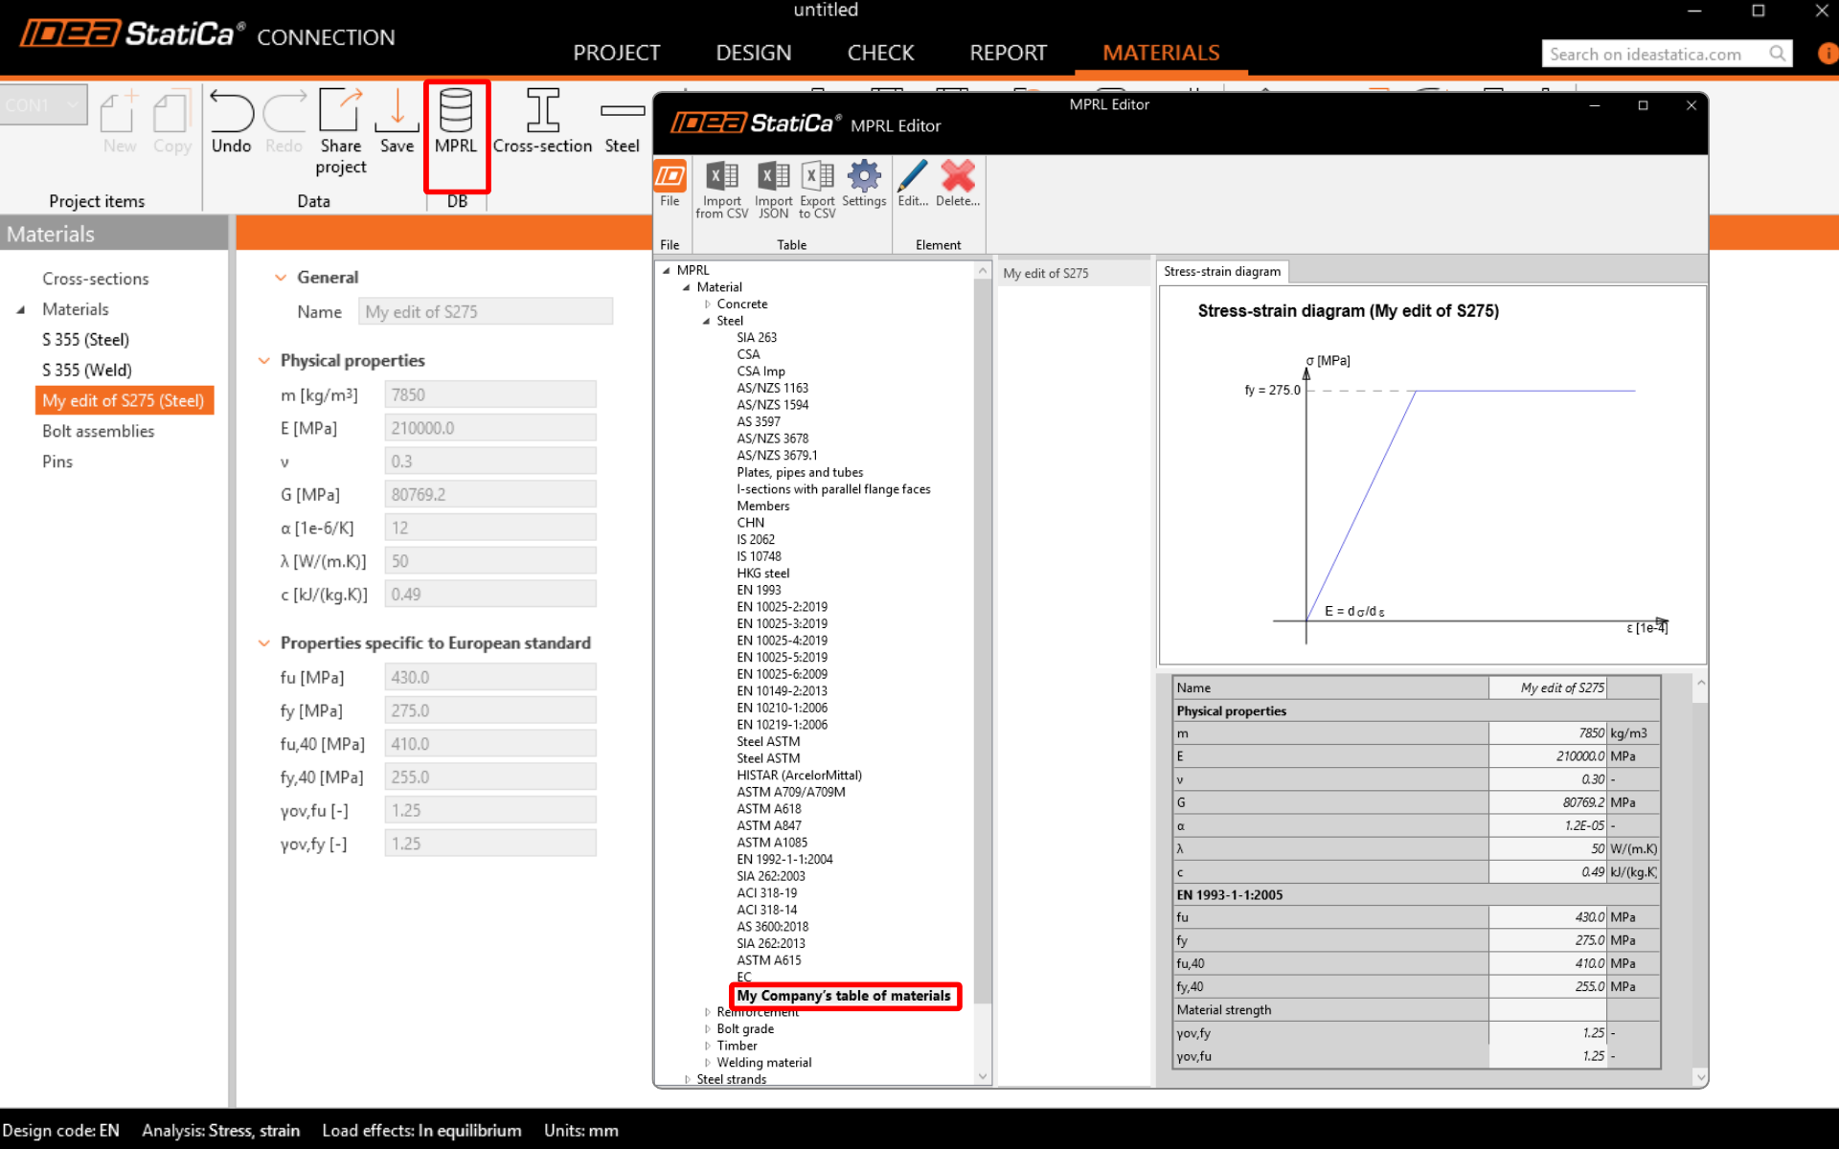Click the fu [MPa] value field
Viewport: 1839px width, 1149px height.
(490, 678)
